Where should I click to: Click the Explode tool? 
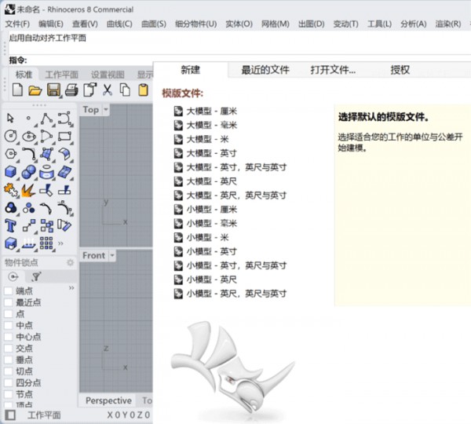(29, 190)
